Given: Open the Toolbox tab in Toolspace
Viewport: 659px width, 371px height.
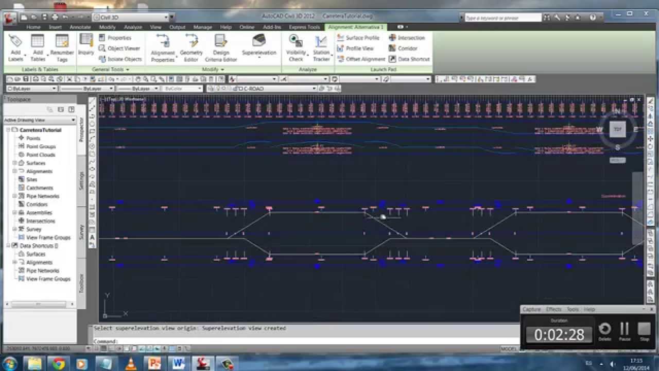Looking at the screenshot, I should pos(81,283).
